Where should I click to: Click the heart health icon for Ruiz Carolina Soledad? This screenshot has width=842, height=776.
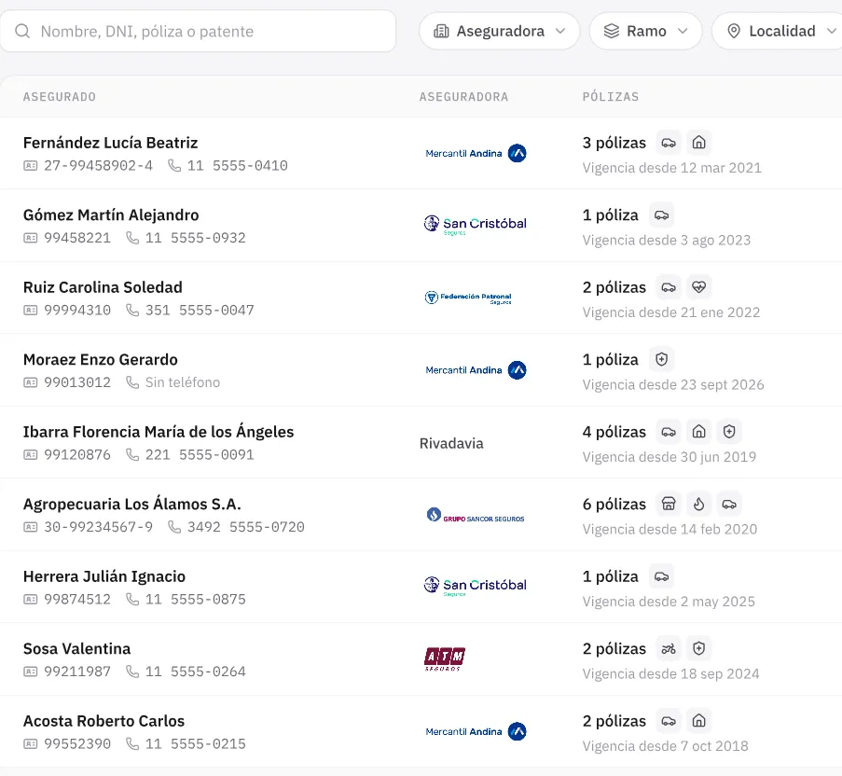click(x=698, y=287)
